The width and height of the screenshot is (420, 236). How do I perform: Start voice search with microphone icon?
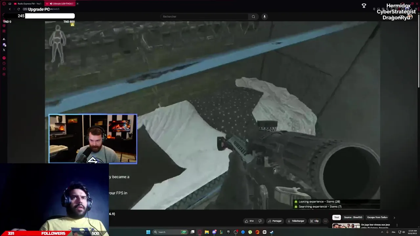[x=264, y=16]
